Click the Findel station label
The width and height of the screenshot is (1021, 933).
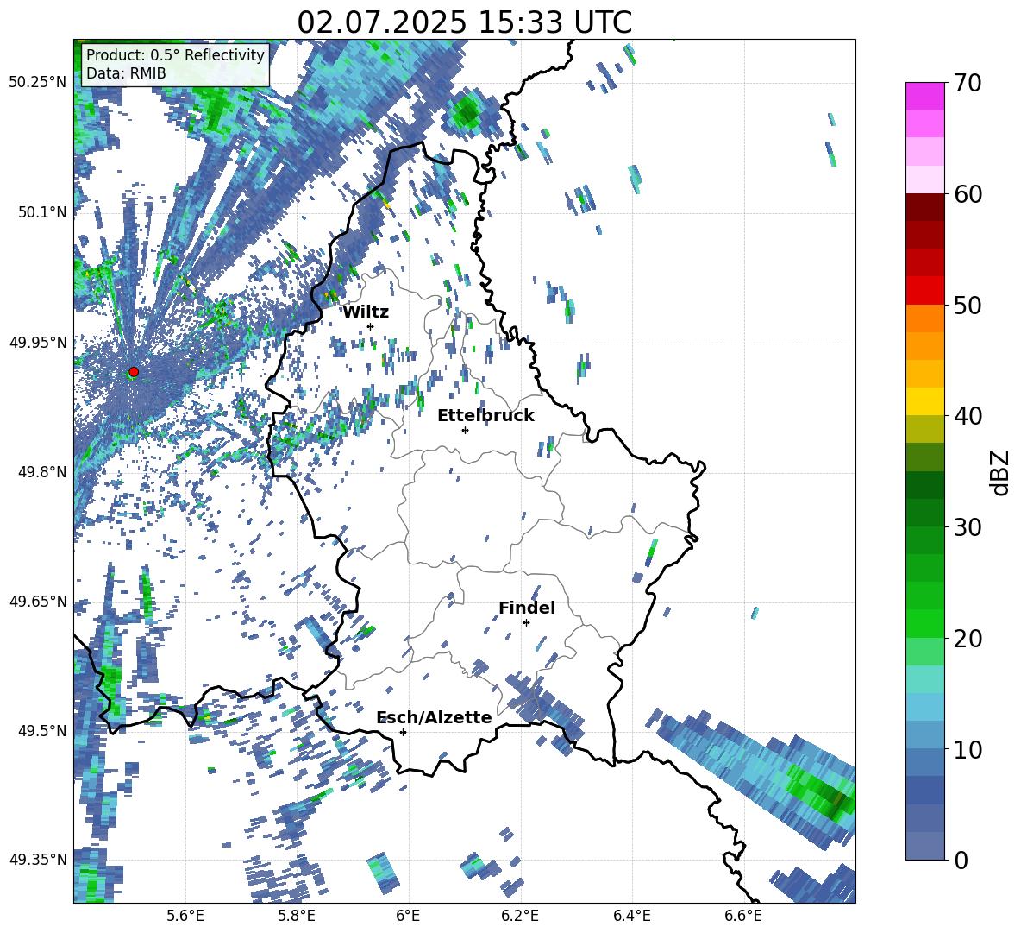coord(527,608)
